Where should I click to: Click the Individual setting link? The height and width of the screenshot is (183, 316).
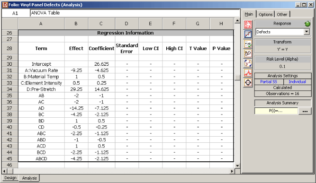pyautogui.click(x=297, y=82)
